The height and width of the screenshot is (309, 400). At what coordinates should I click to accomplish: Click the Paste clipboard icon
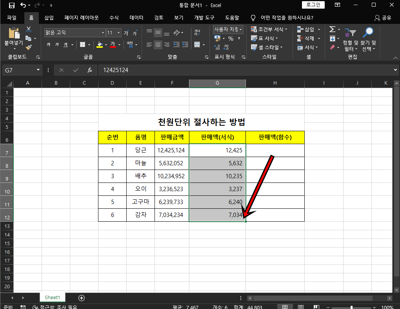14,33
